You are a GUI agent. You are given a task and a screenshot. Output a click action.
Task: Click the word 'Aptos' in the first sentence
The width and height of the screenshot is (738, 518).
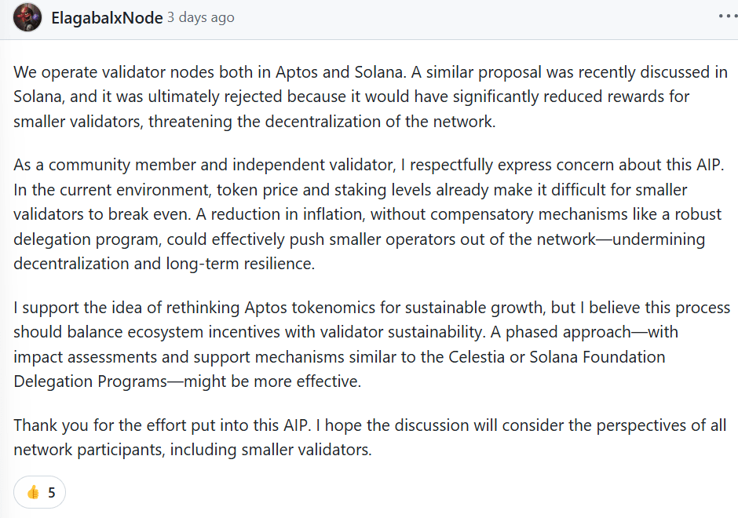(297, 72)
